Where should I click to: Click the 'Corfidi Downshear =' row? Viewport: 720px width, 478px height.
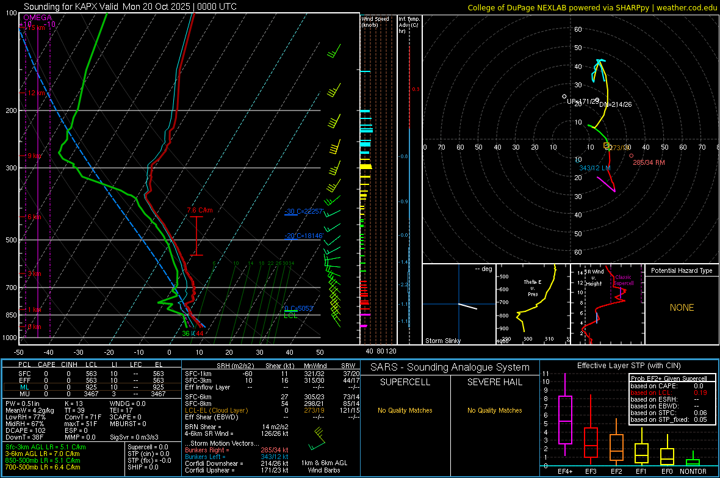237,463
